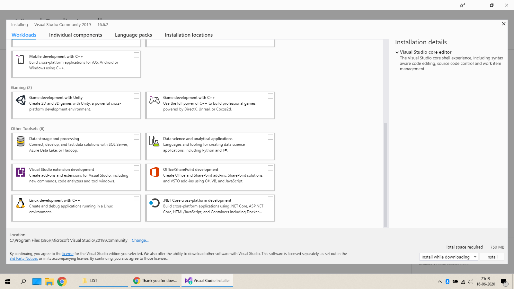Check Linux development with C++ workload
The image size is (514, 289).
pos(137,199)
